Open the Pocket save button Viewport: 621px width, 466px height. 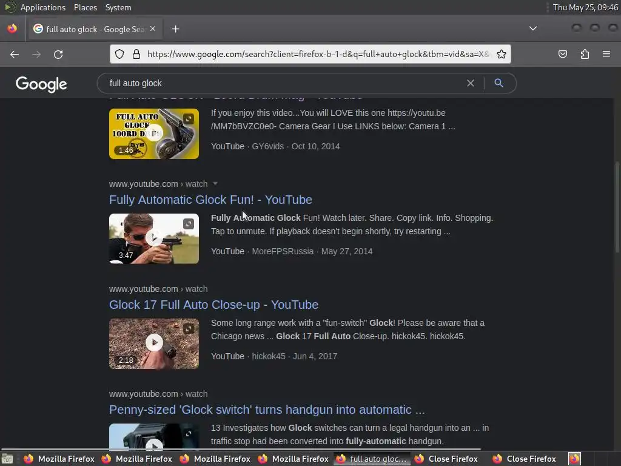coord(562,54)
